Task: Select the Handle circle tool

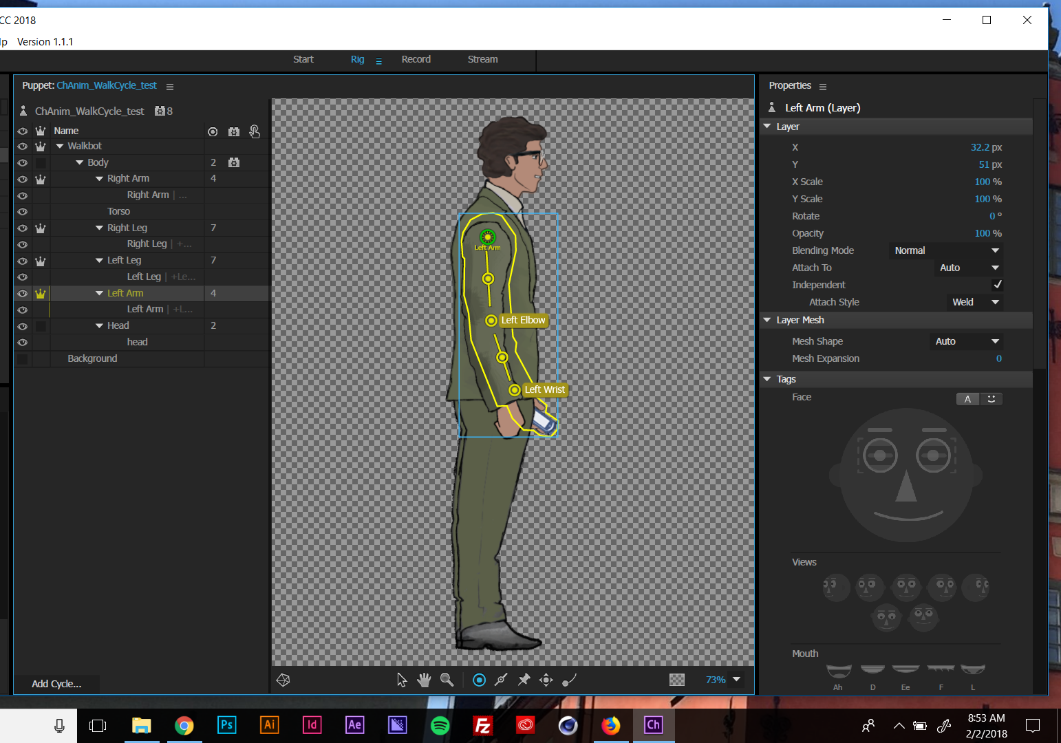Action: tap(480, 680)
